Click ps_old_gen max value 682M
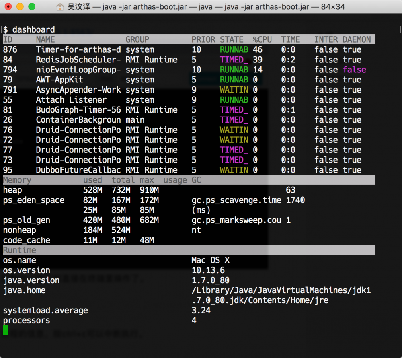Screen dimensions: 402x358 coord(149,220)
